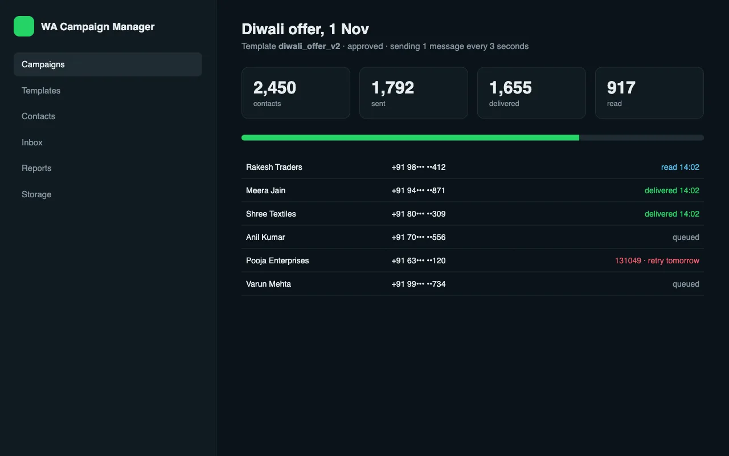Select the 1,655 delivered card
Viewport: 729px width, 456px height.
tap(531, 93)
